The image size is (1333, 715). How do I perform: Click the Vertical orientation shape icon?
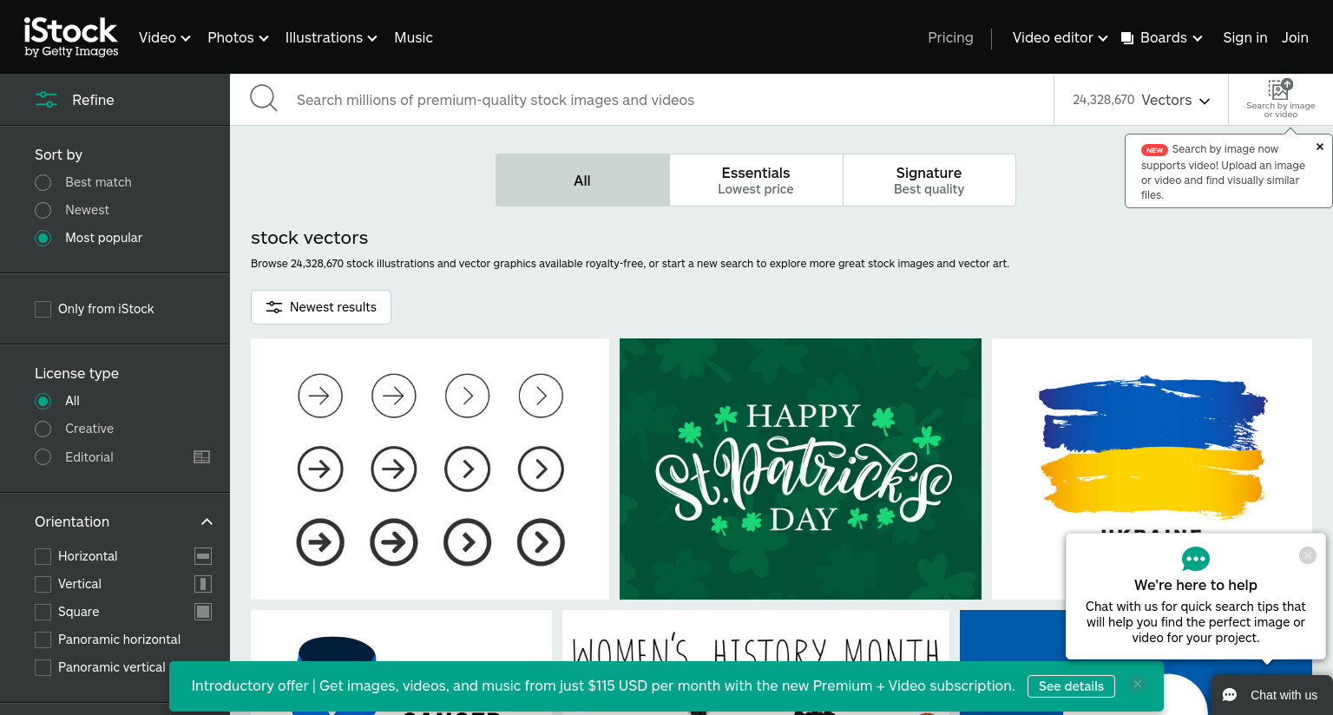(x=203, y=584)
